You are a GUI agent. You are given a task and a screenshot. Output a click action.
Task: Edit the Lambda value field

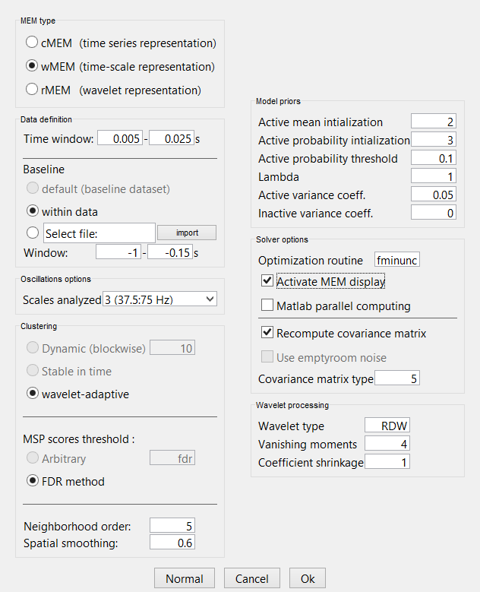tap(434, 176)
